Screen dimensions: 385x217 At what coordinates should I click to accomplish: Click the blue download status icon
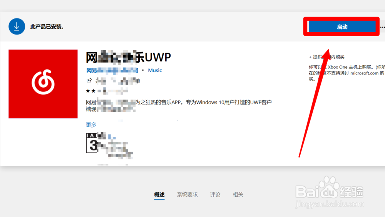17,27
